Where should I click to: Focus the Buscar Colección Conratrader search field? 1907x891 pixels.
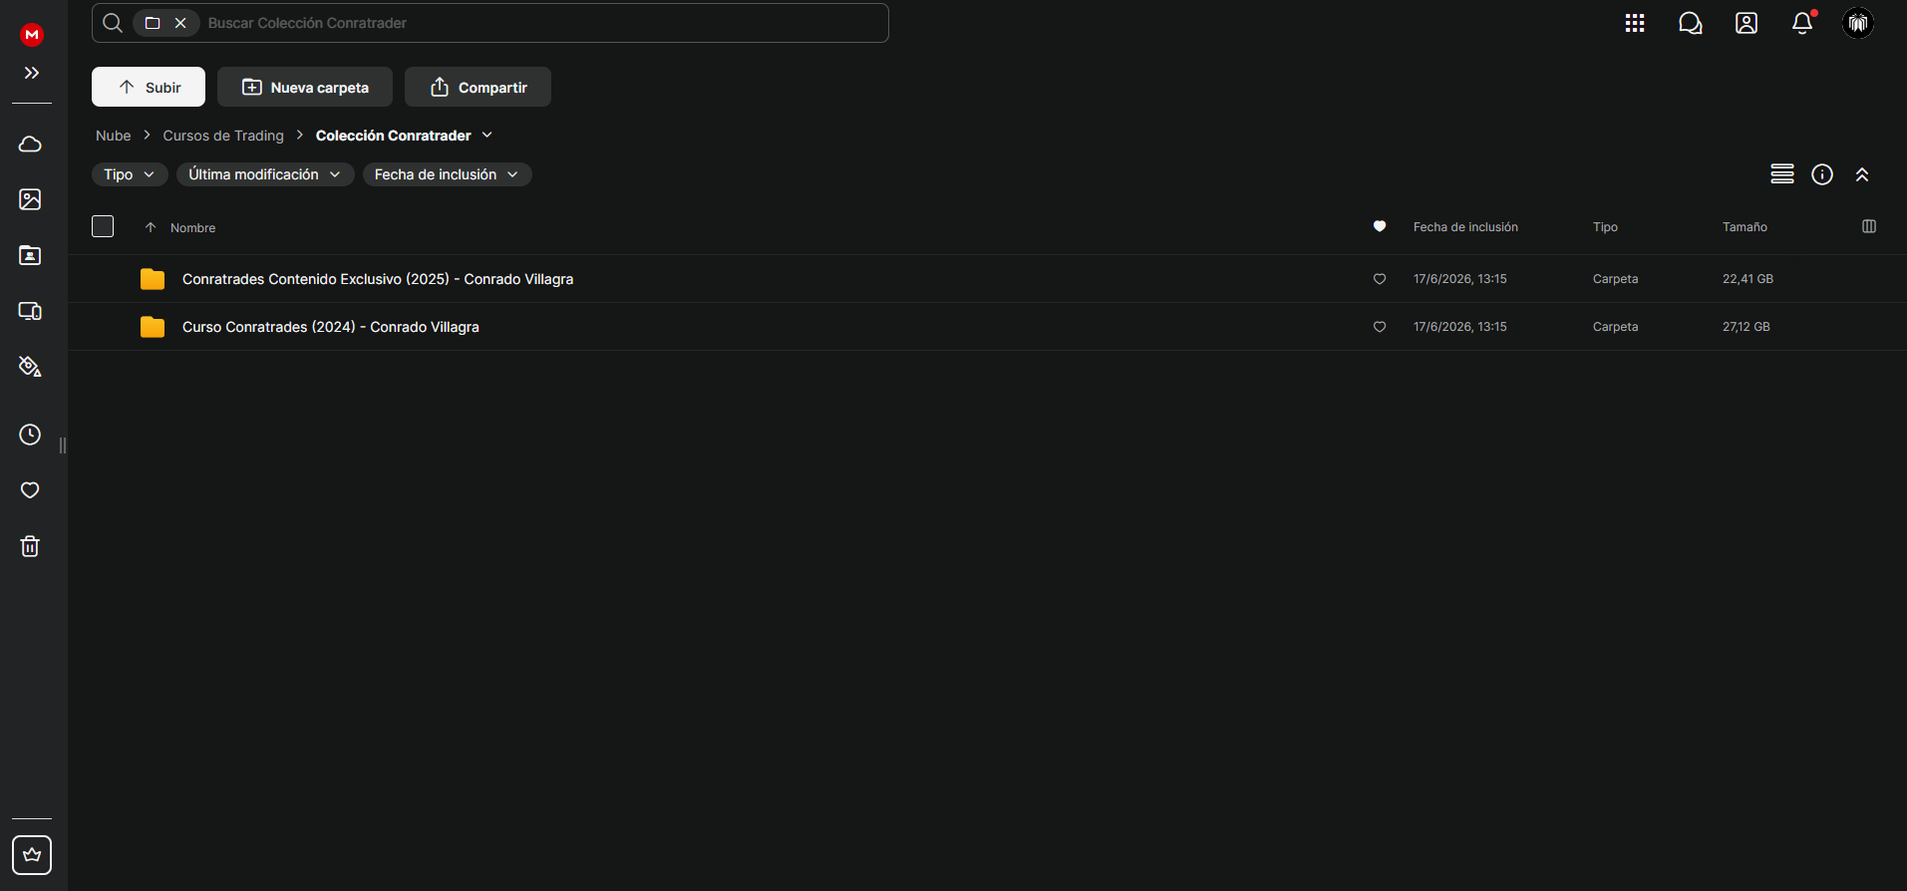click(x=543, y=23)
